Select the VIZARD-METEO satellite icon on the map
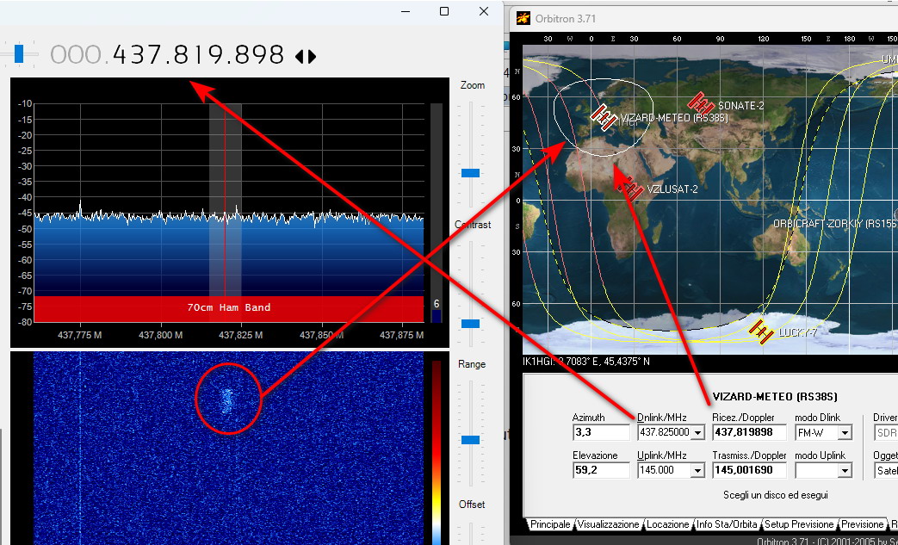 point(604,117)
